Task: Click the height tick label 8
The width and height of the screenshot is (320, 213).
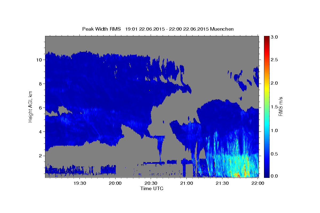Action: pos(40,84)
